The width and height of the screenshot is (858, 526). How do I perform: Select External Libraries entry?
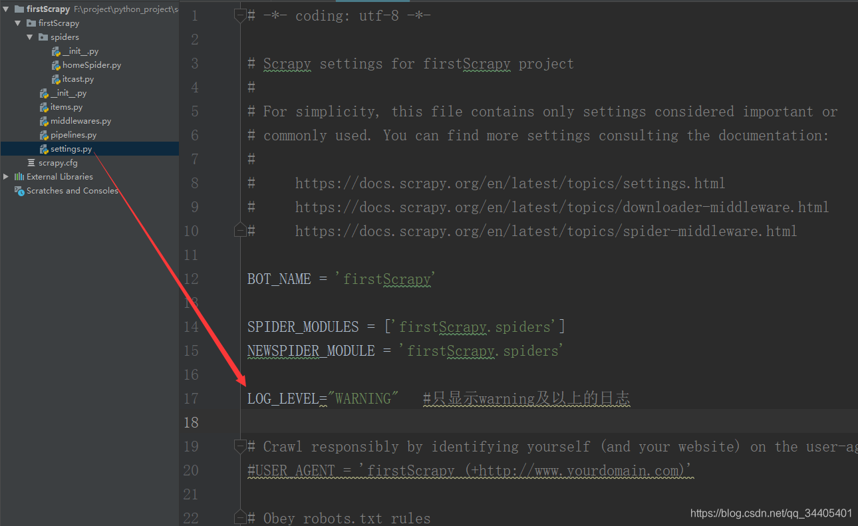60,177
